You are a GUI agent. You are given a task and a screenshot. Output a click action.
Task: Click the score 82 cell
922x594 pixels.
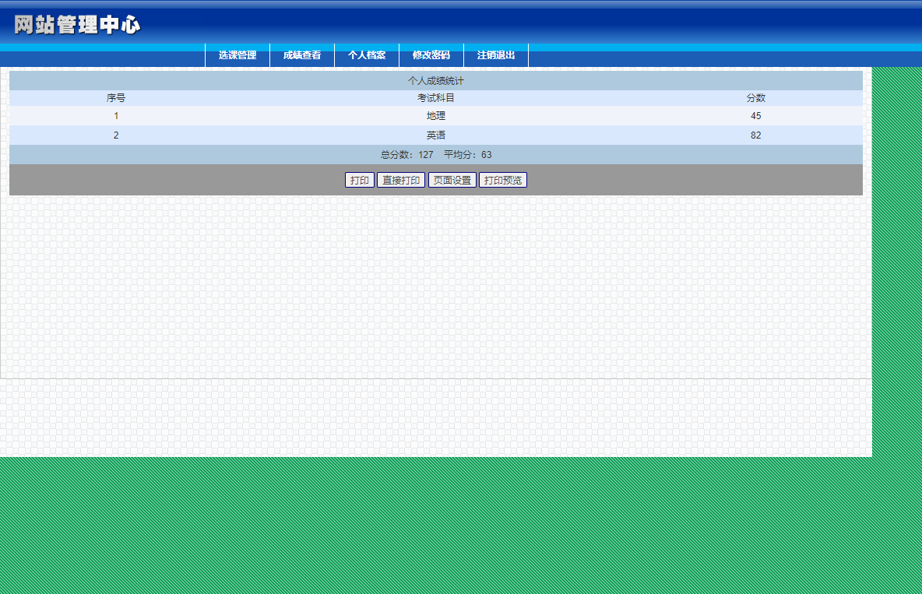click(x=755, y=135)
